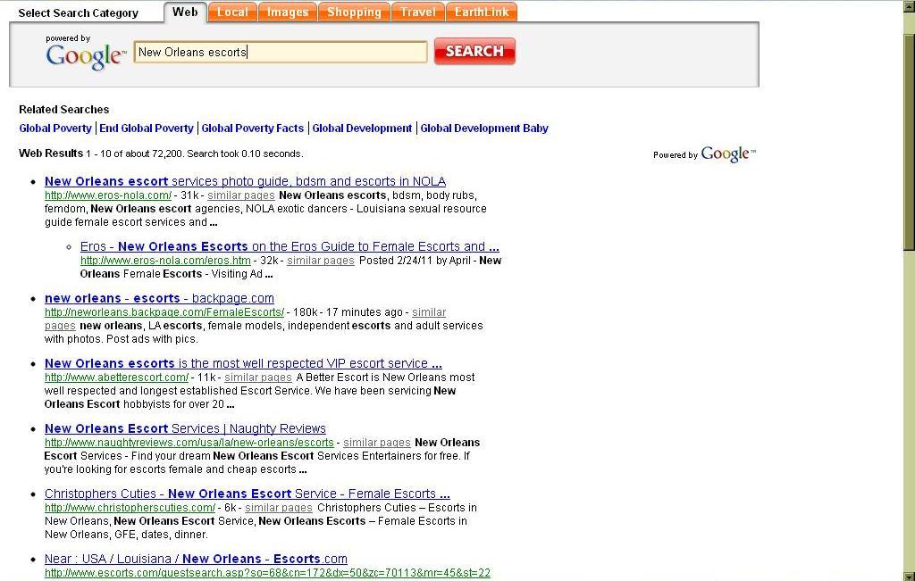Open the Local search tab

[232, 12]
